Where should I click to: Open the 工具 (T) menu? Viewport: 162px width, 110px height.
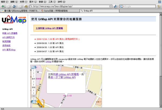click(x=52, y=2)
